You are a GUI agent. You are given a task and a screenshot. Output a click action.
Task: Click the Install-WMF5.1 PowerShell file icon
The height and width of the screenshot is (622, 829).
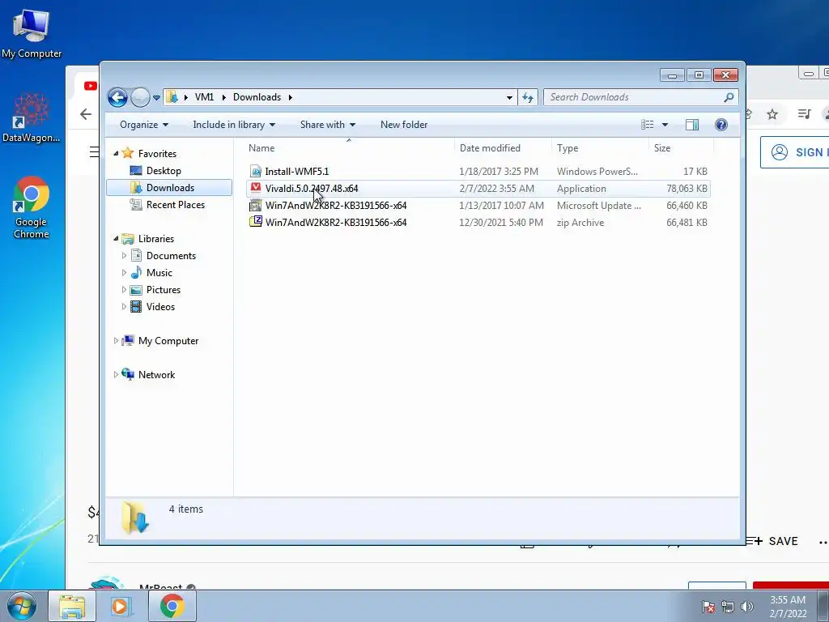pos(256,172)
